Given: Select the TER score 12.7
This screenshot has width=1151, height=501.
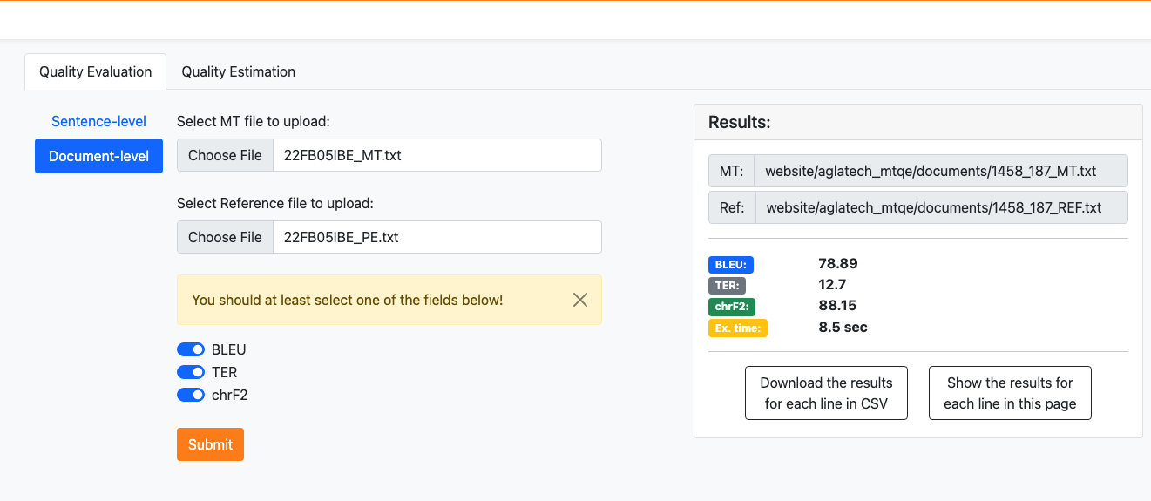Looking at the screenshot, I should click(832, 285).
